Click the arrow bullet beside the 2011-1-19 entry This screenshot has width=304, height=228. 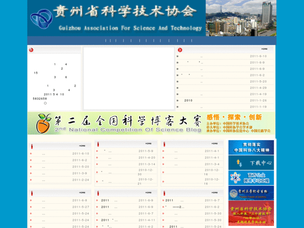point(178,107)
